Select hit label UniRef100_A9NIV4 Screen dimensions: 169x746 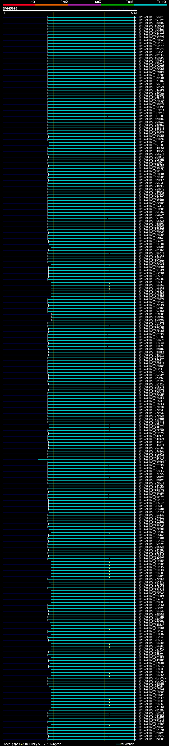151,477
